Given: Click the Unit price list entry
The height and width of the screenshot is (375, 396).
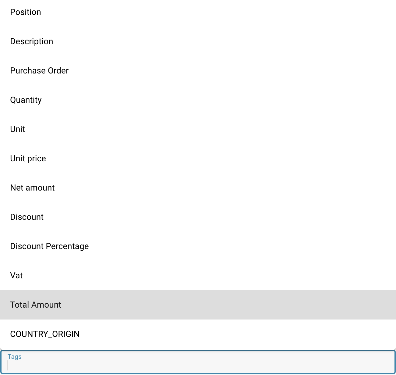Looking at the screenshot, I should pyautogui.click(x=28, y=159).
